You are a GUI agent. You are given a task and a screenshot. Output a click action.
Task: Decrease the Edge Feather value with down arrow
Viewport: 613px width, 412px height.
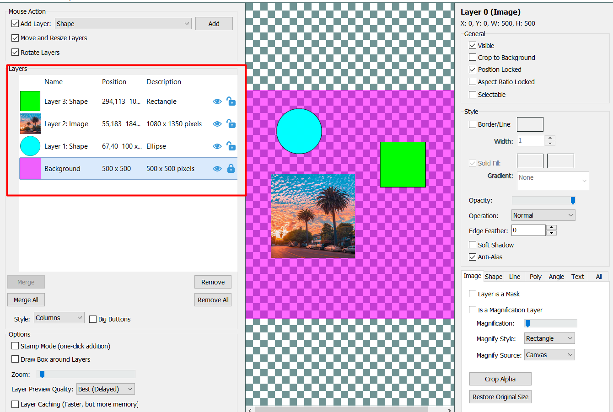click(x=552, y=233)
